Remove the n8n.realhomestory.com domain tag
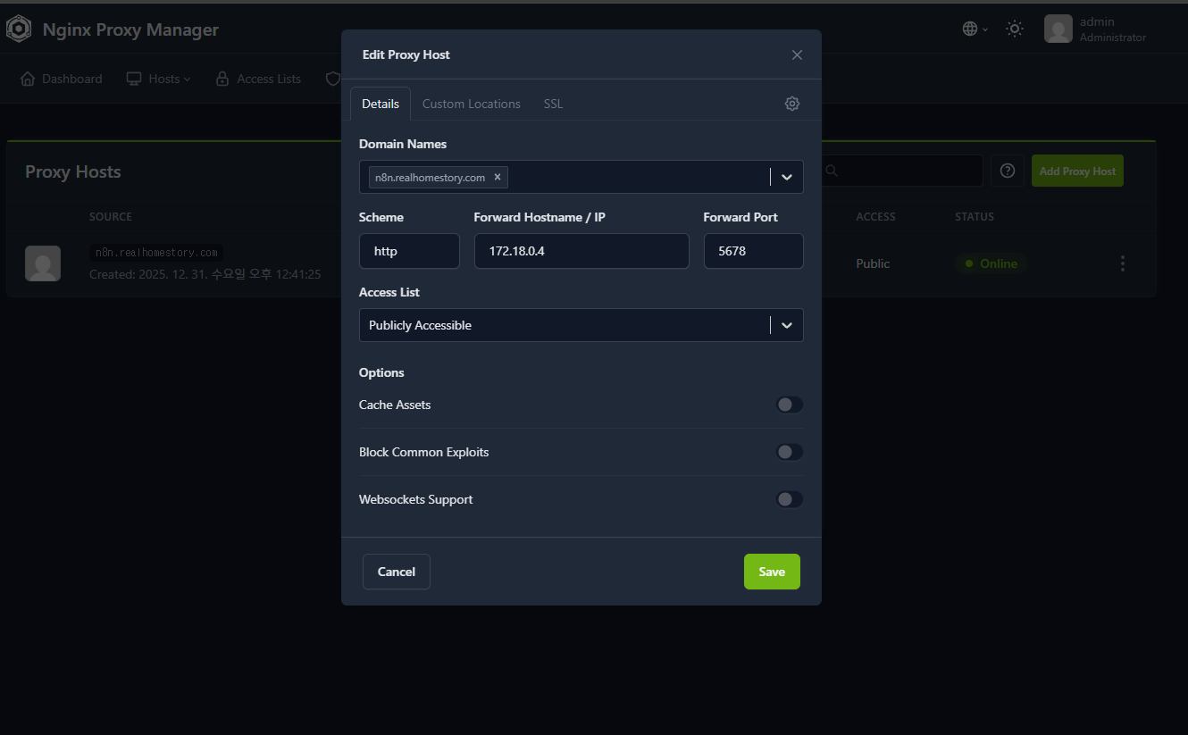1188x735 pixels. 498,177
